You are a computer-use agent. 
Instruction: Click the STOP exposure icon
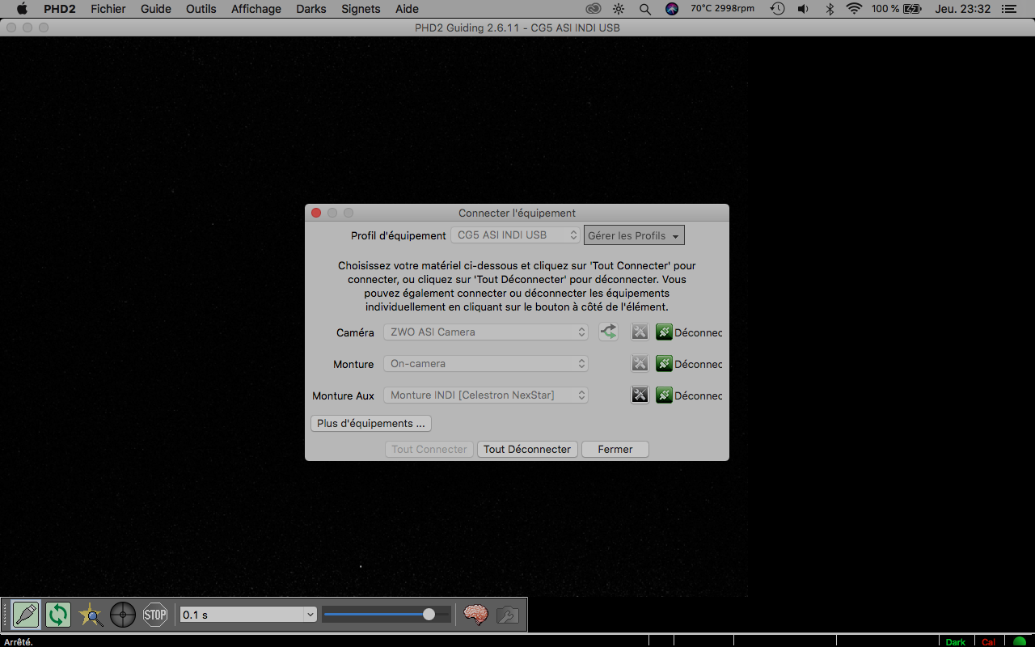pos(155,615)
